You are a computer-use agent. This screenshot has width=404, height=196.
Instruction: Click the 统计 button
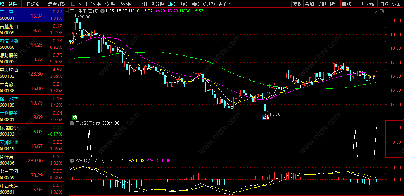coord(334,4)
